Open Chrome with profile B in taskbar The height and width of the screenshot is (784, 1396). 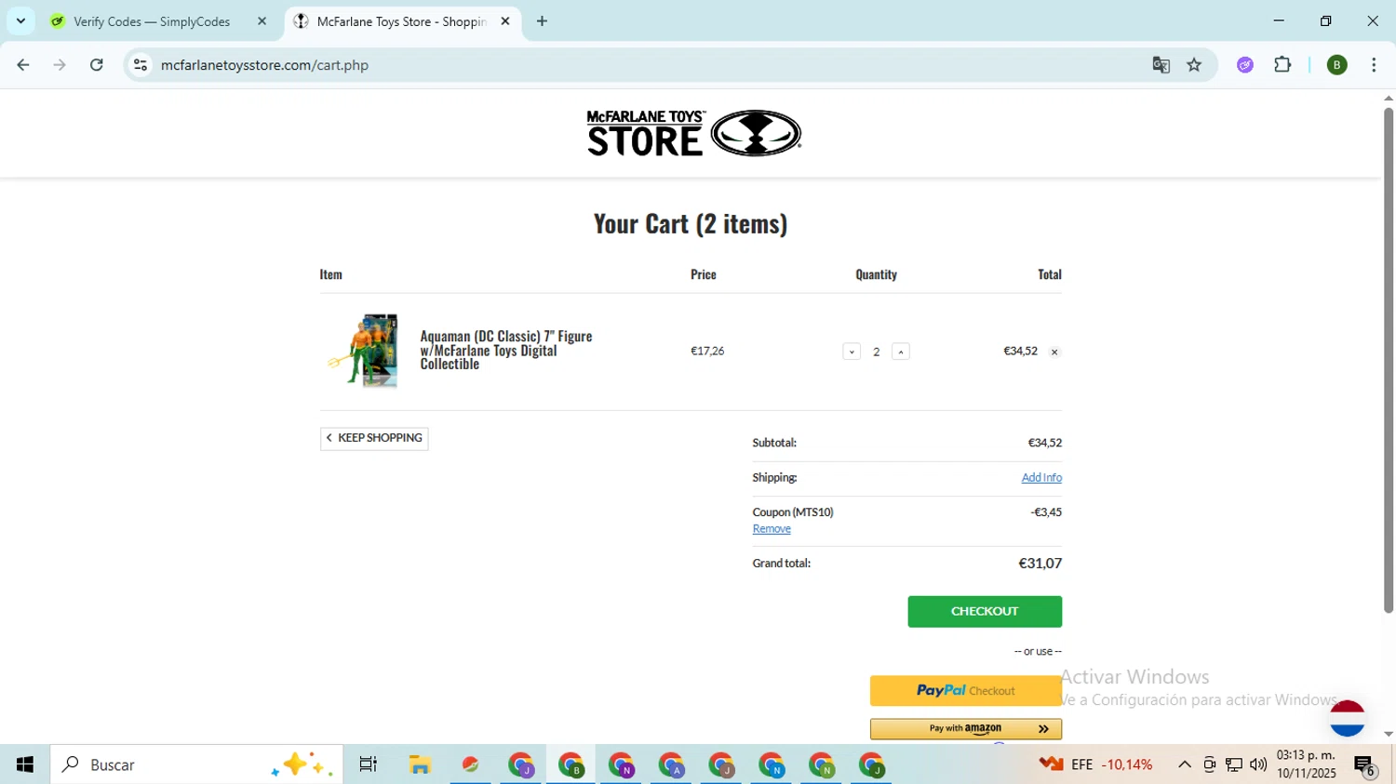[570, 764]
